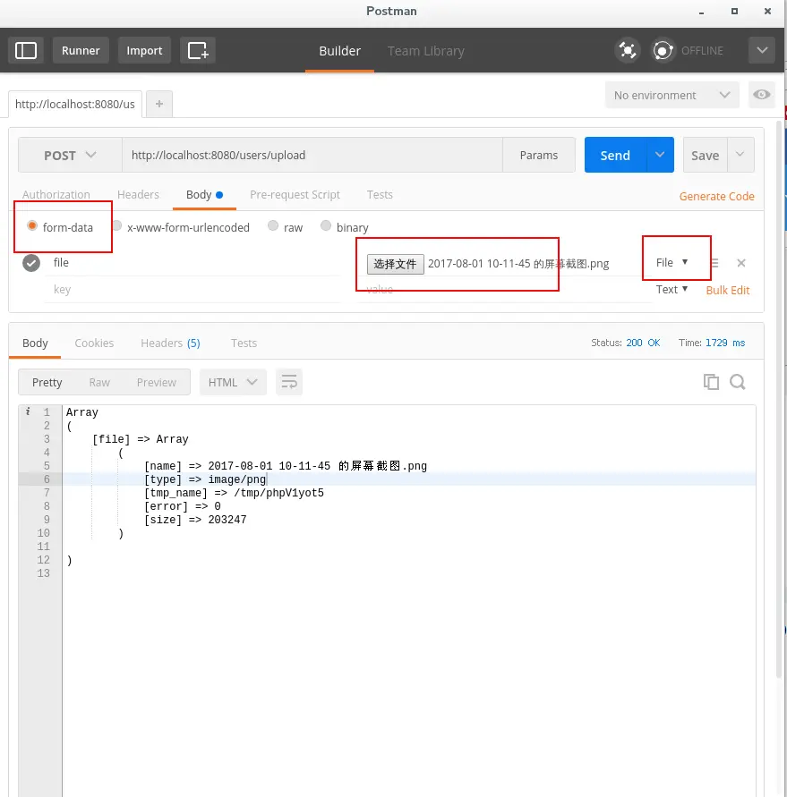Toggle the sidebar panel icon

(26, 50)
